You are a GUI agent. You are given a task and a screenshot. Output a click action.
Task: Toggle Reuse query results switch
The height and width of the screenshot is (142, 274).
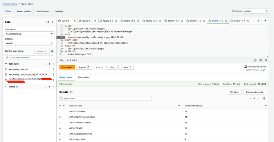click(245, 67)
